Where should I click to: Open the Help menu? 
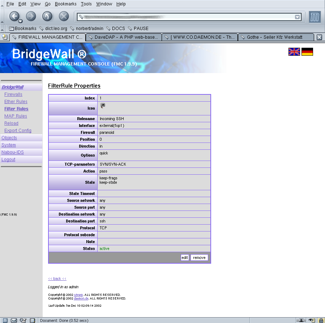point(121,4)
